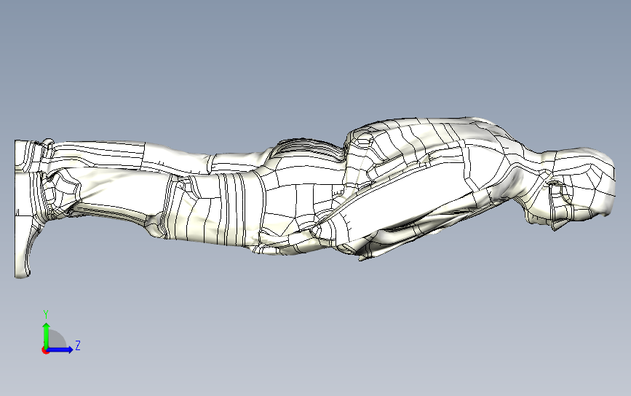Viewport: 631px width, 396px height.
Task: Click the Y label of the axis triad
Action: click(x=46, y=314)
